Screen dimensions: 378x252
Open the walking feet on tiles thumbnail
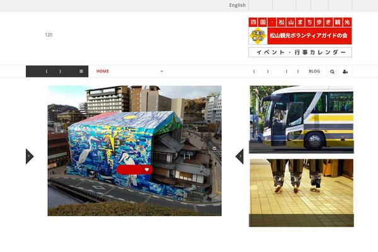(301, 193)
